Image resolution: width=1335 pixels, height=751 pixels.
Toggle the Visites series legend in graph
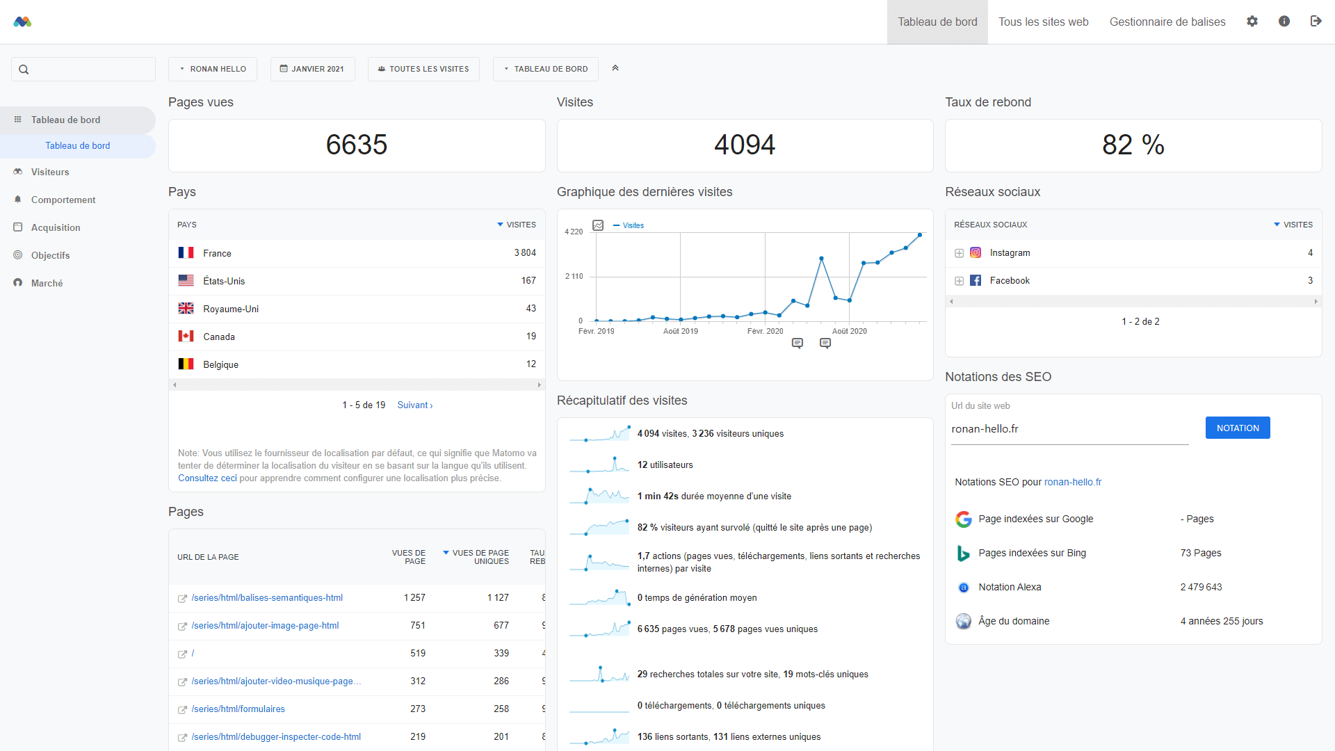(633, 225)
